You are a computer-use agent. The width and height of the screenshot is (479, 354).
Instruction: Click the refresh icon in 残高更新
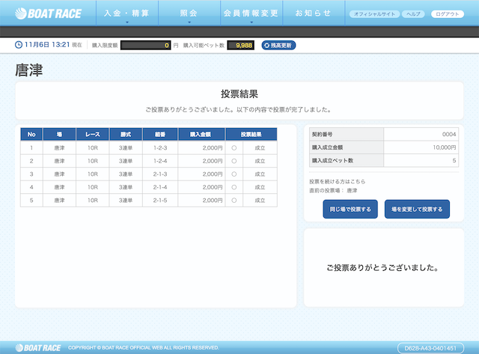point(266,46)
